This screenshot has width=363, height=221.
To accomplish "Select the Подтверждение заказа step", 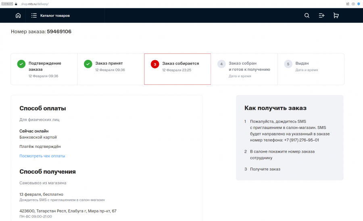I will tap(44, 69).
